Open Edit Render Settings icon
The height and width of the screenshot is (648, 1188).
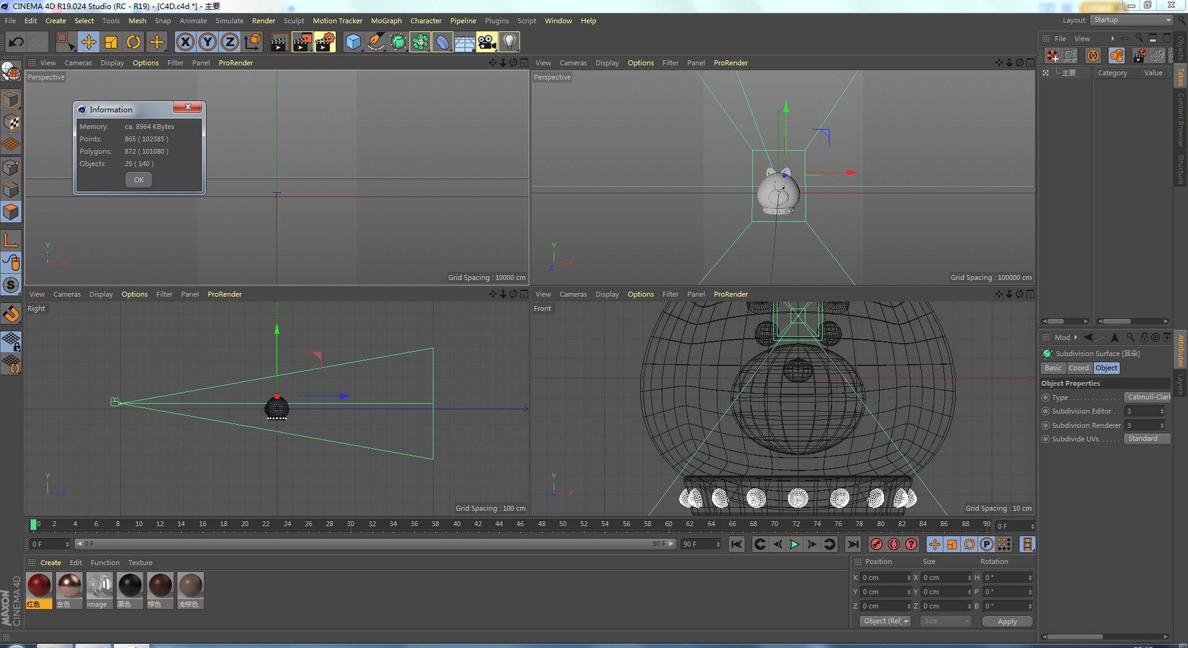325,42
